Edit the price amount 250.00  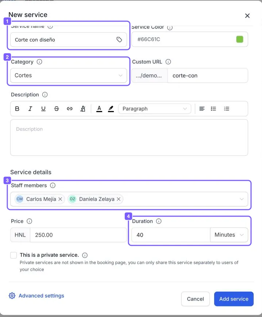click(x=78, y=235)
